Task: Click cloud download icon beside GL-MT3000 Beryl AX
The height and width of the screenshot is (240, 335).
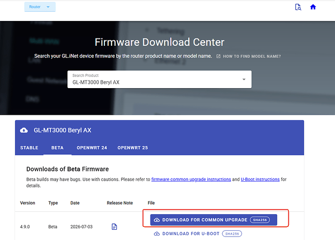Action: click(24, 130)
